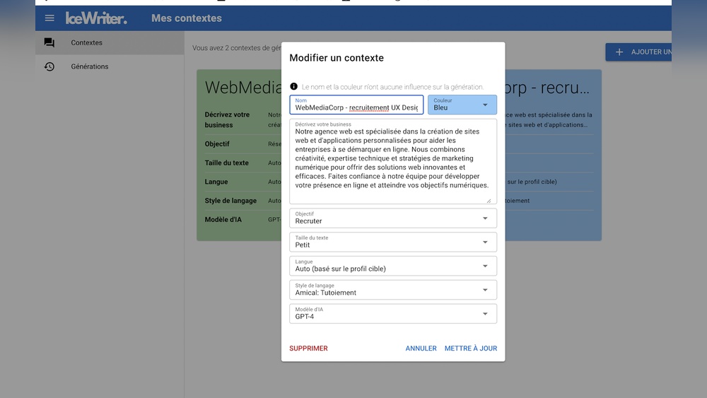Open the Style de langage dropdown

pyautogui.click(x=393, y=290)
